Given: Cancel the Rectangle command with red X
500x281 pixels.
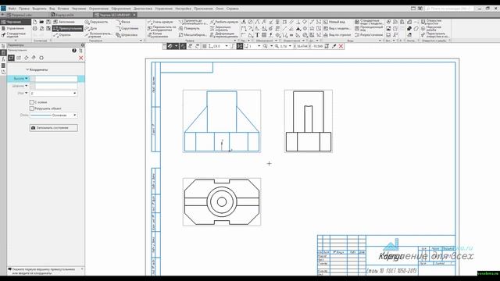Looking at the screenshot, I should click(x=80, y=58).
